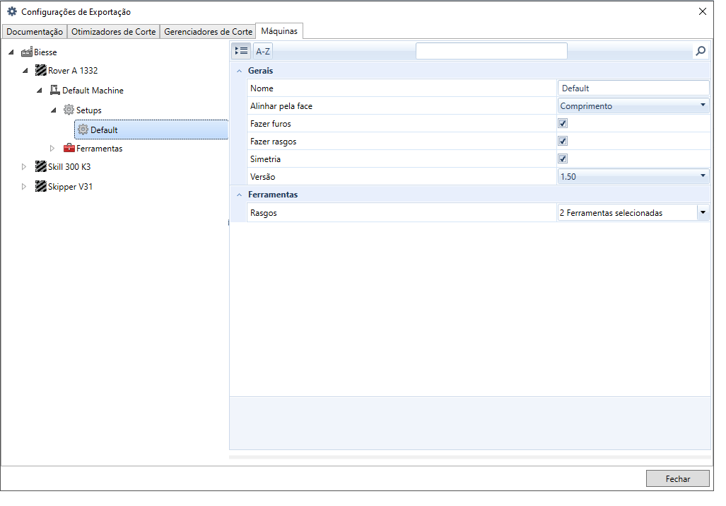Screen dimensions: 726x506
Task: Click the search magnifier icon
Action: (701, 51)
